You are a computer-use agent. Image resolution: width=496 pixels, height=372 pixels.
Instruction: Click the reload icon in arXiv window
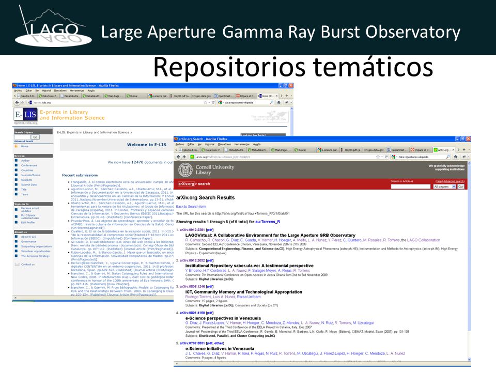[x=386, y=157]
